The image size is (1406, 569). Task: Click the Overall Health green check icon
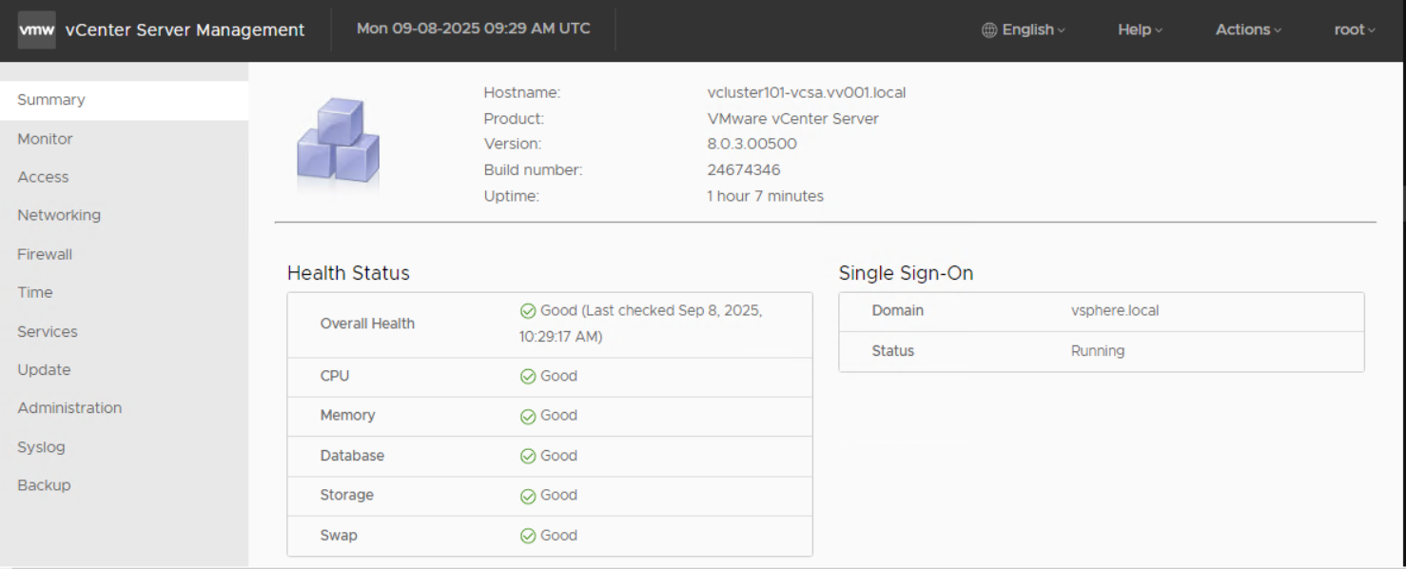pyautogui.click(x=528, y=311)
